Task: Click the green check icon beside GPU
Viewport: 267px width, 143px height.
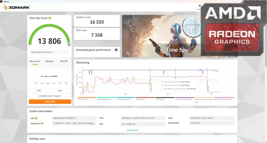Action: click(x=36, y=118)
